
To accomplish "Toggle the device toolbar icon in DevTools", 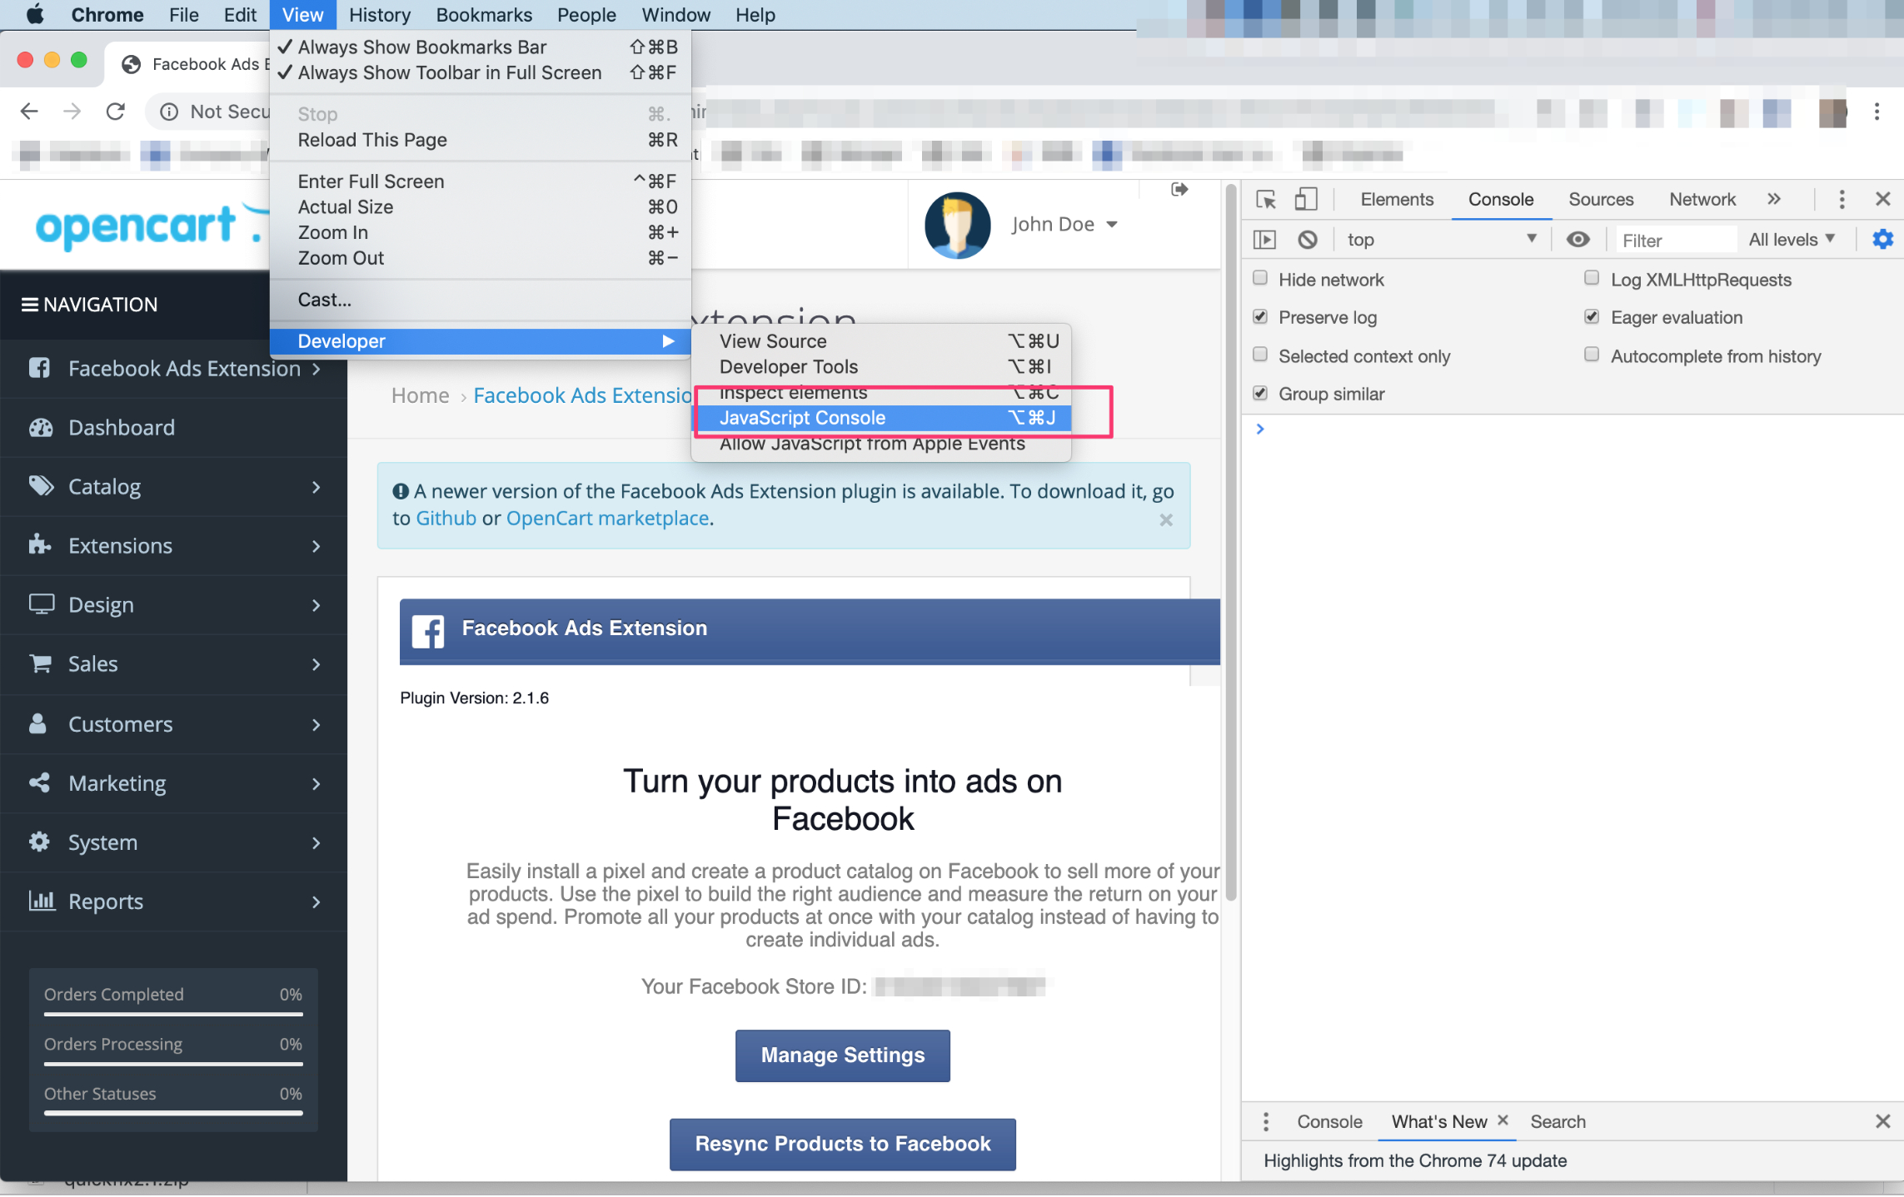I will tap(1305, 199).
